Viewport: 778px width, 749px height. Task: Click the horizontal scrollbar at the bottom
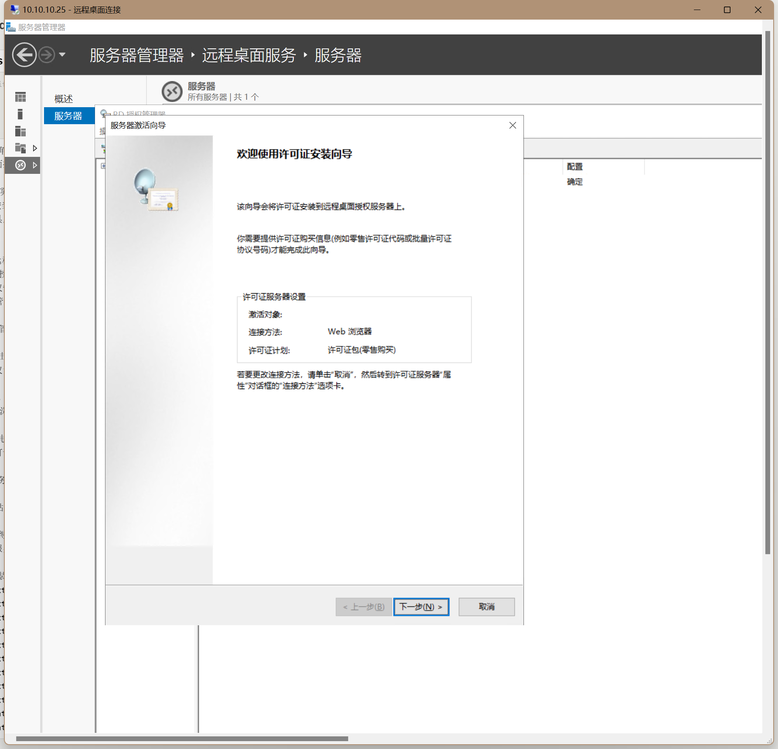[x=182, y=739]
